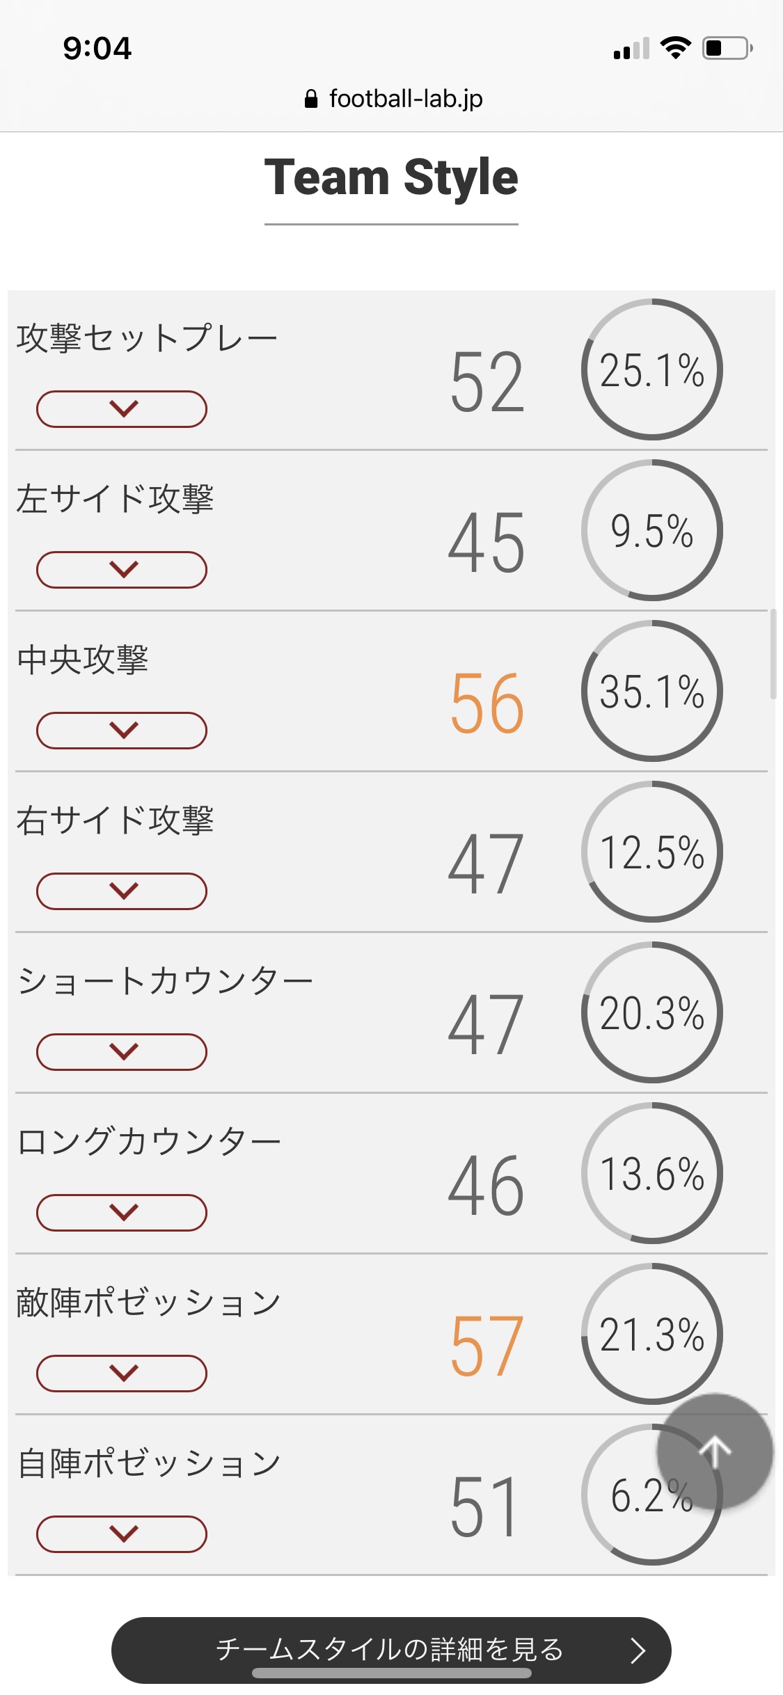Tap the battery indicator icon
The height and width of the screenshot is (1695, 783).
[727, 48]
